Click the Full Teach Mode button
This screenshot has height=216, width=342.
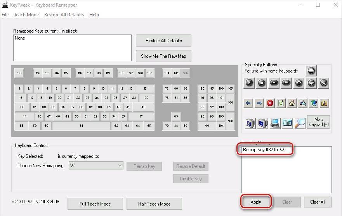click(95, 204)
